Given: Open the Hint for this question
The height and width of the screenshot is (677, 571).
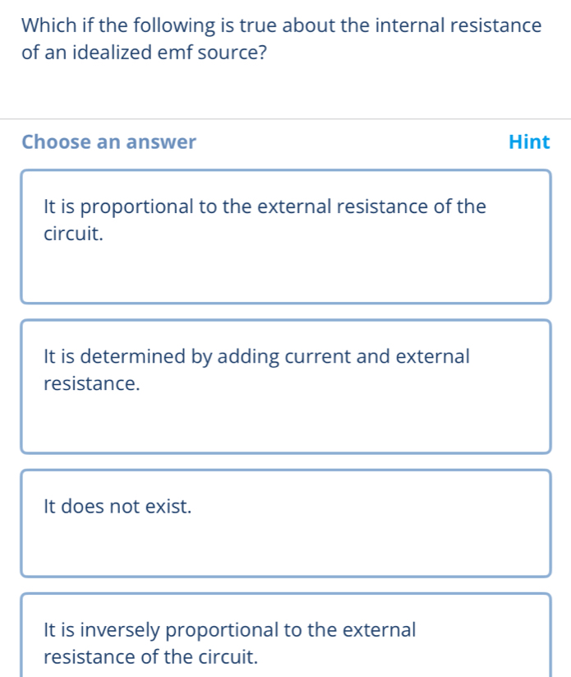Looking at the screenshot, I should (529, 141).
